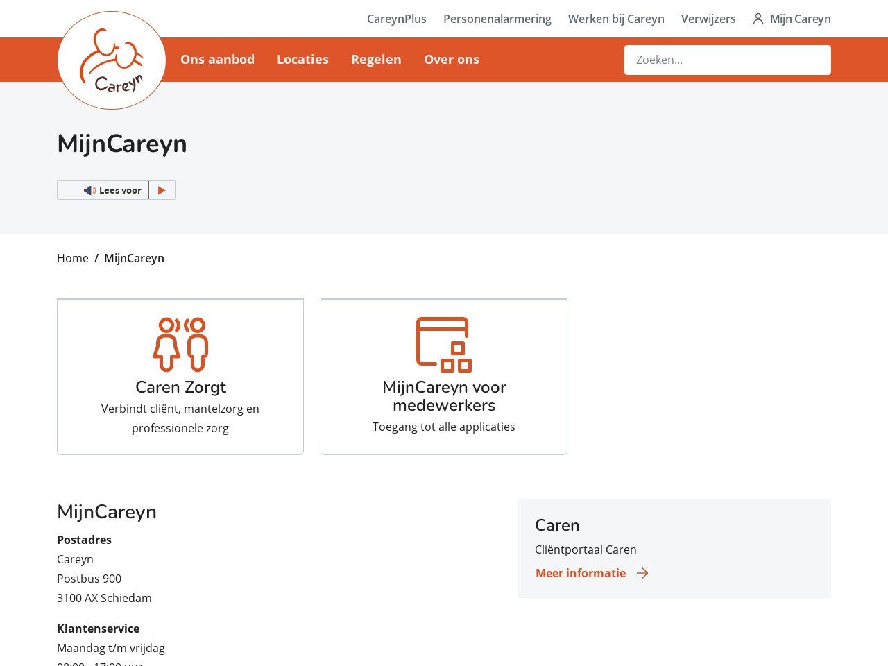Select the Caren Zorgt card title
This screenshot has height=666, width=888.
tap(180, 387)
